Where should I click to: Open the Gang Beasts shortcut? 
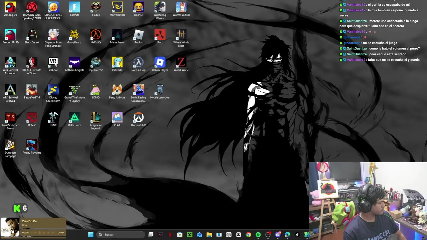click(74, 37)
